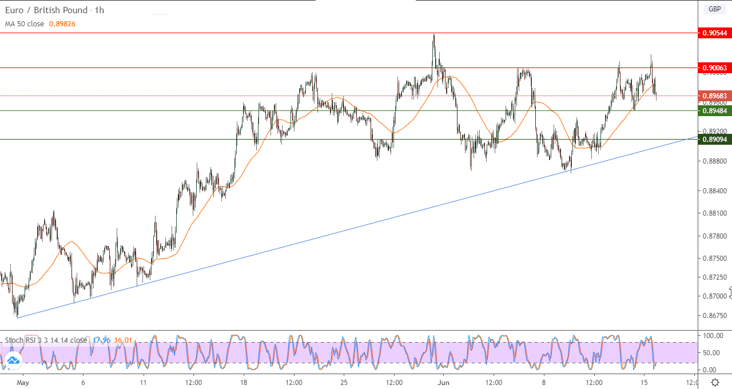Click the 25 date label on time axis

click(x=344, y=382)
